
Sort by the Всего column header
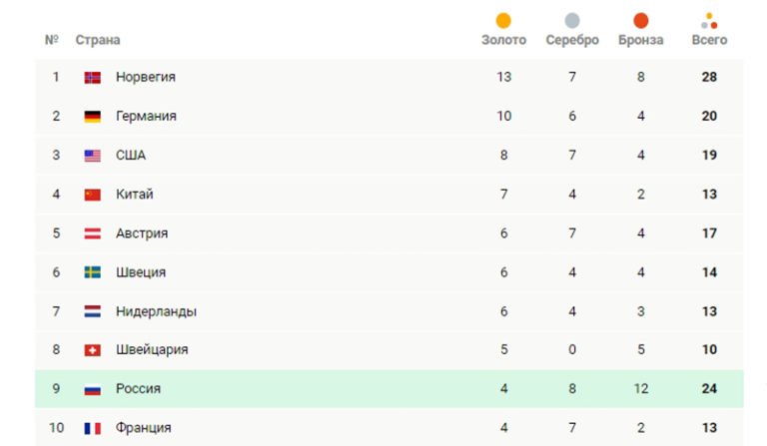pyautogui.click(x=709, y=40)
